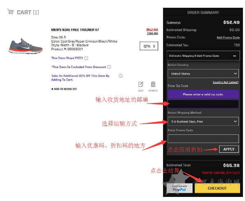The image size is (245, 201).
Task: Open info icon beside Ships FREE
Action: (x=86, y=58)
